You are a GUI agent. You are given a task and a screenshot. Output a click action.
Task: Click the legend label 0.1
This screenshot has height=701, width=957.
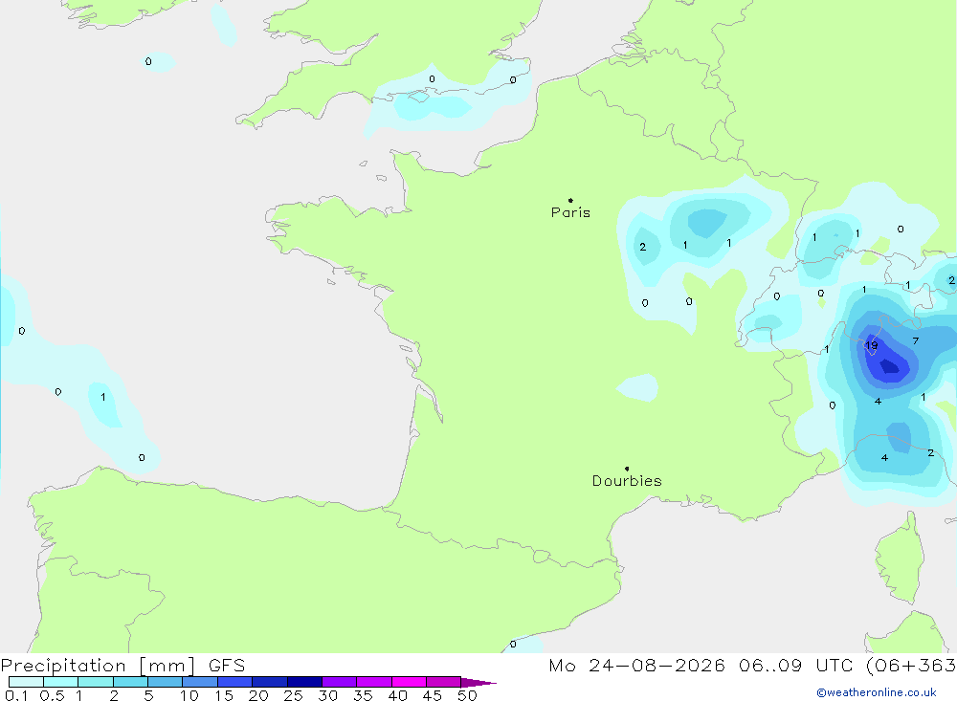16,695
